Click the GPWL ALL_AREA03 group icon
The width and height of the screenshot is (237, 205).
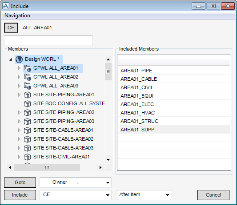[x=28, y=86]
